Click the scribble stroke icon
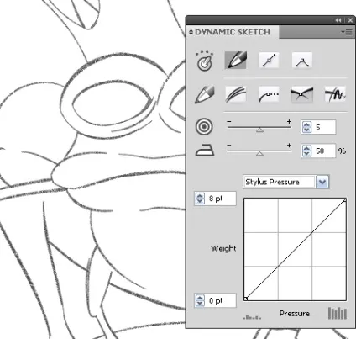Screen dimensions: 356x339 tap(335, 94)
